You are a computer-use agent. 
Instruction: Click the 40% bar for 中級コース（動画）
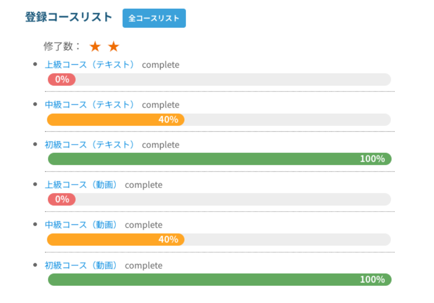click(116, 239)
